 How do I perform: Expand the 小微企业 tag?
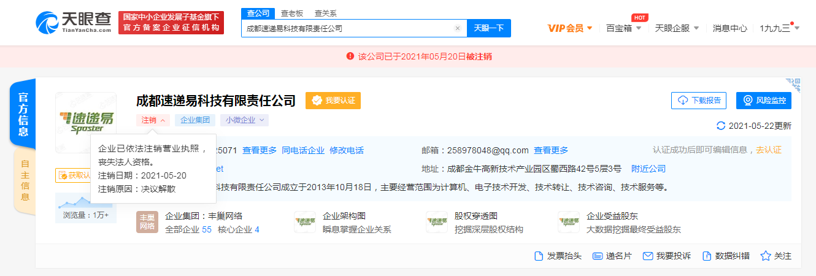244,120
